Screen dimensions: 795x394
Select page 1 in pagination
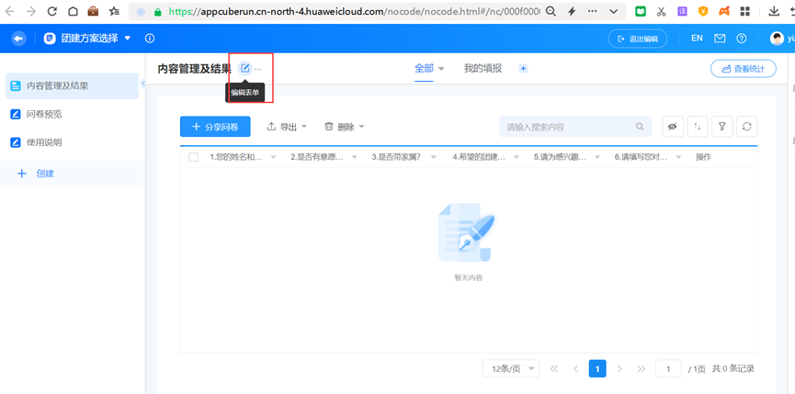[x=597, y=368]
